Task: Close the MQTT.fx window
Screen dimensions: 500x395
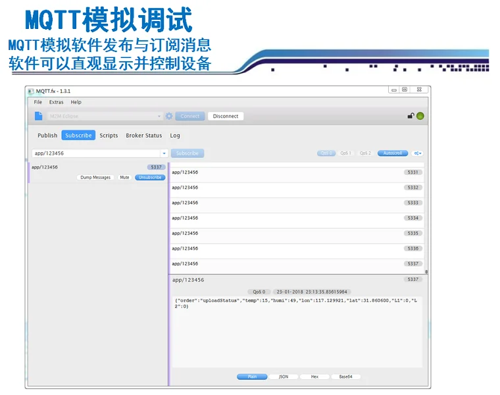Action: [419, 90]
